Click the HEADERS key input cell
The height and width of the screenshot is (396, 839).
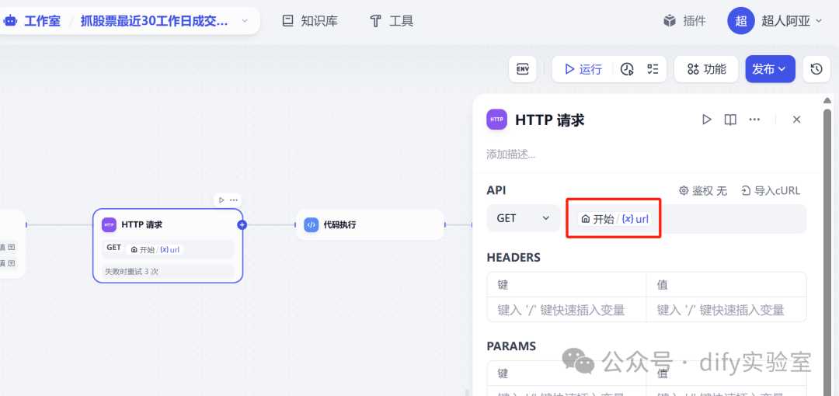[566, 310]
